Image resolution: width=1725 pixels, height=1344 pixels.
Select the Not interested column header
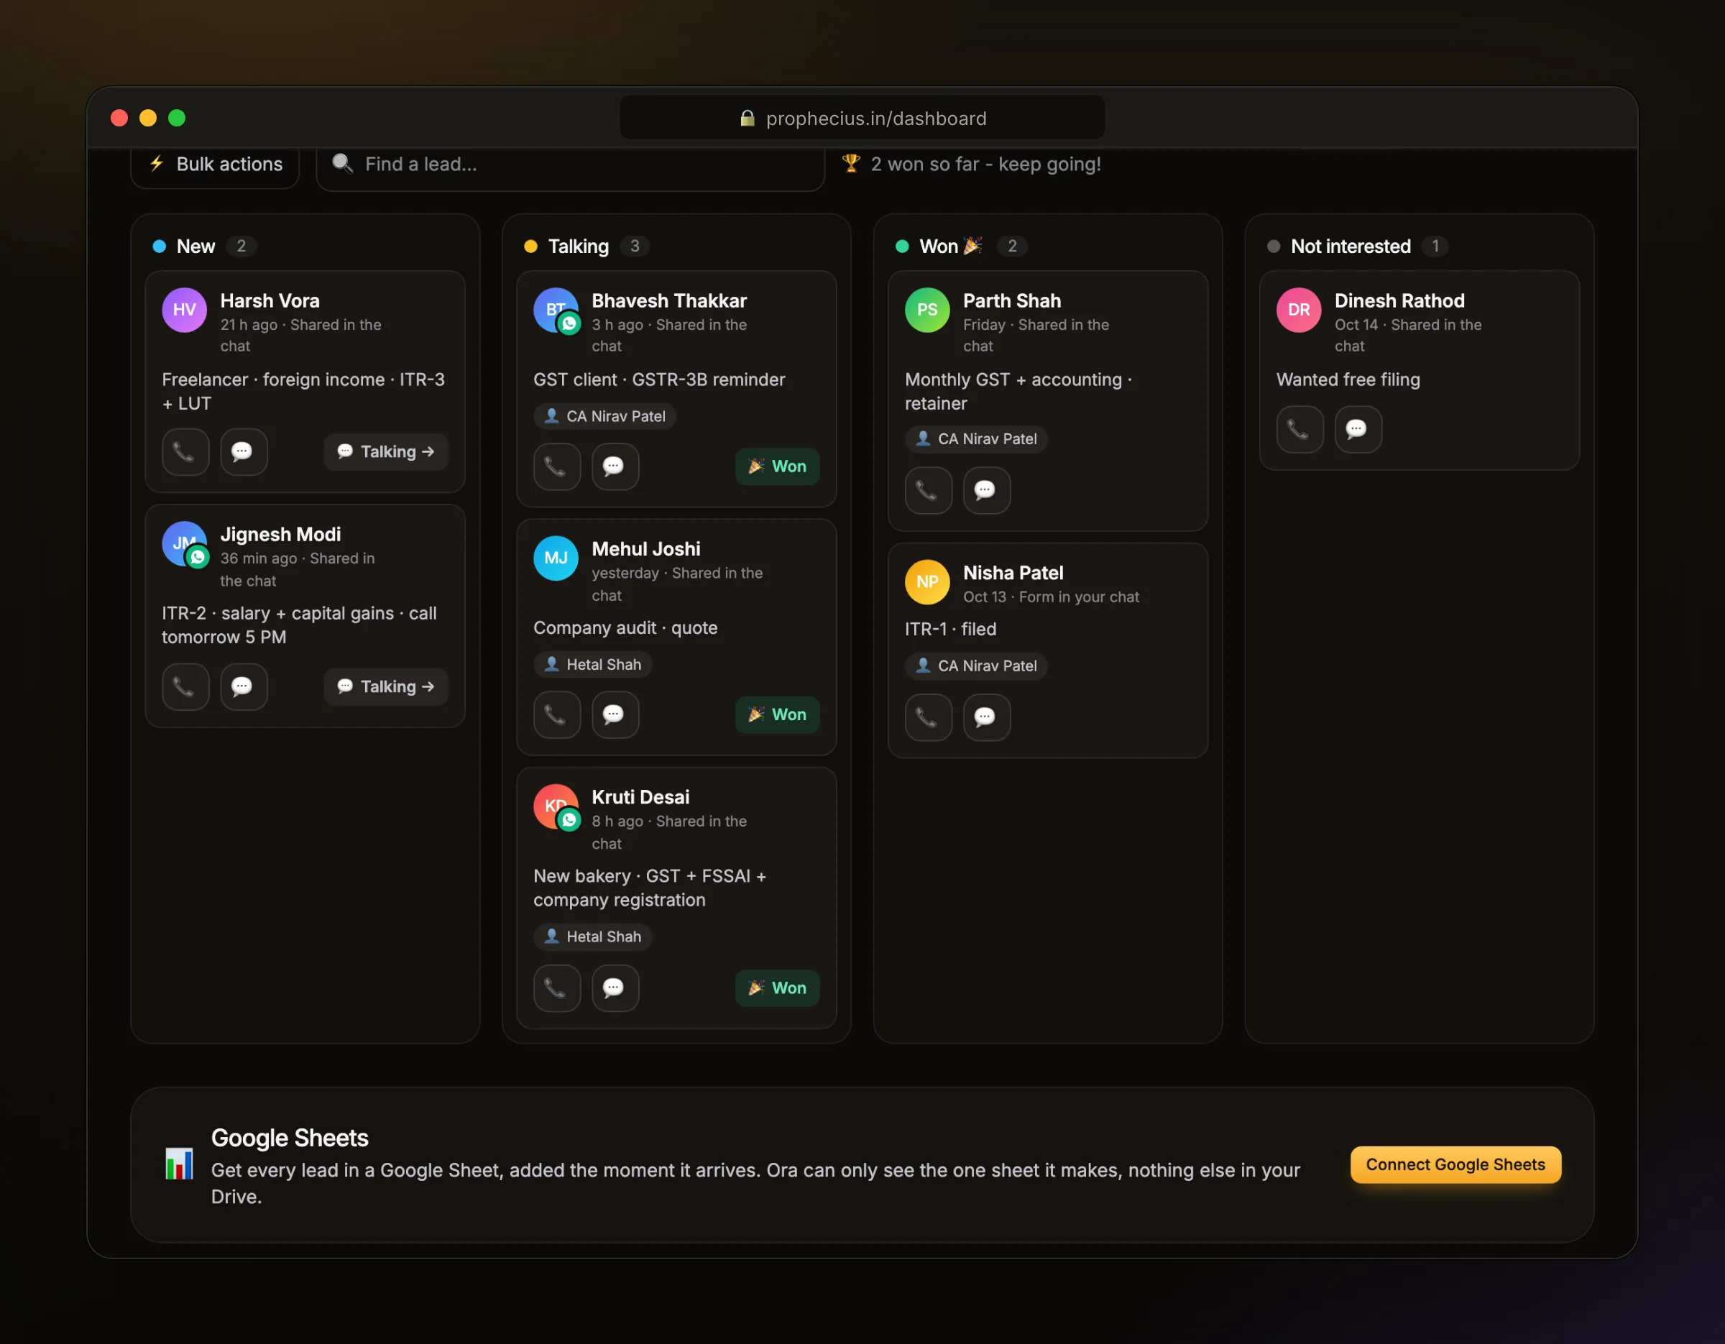pos(1351,247)
